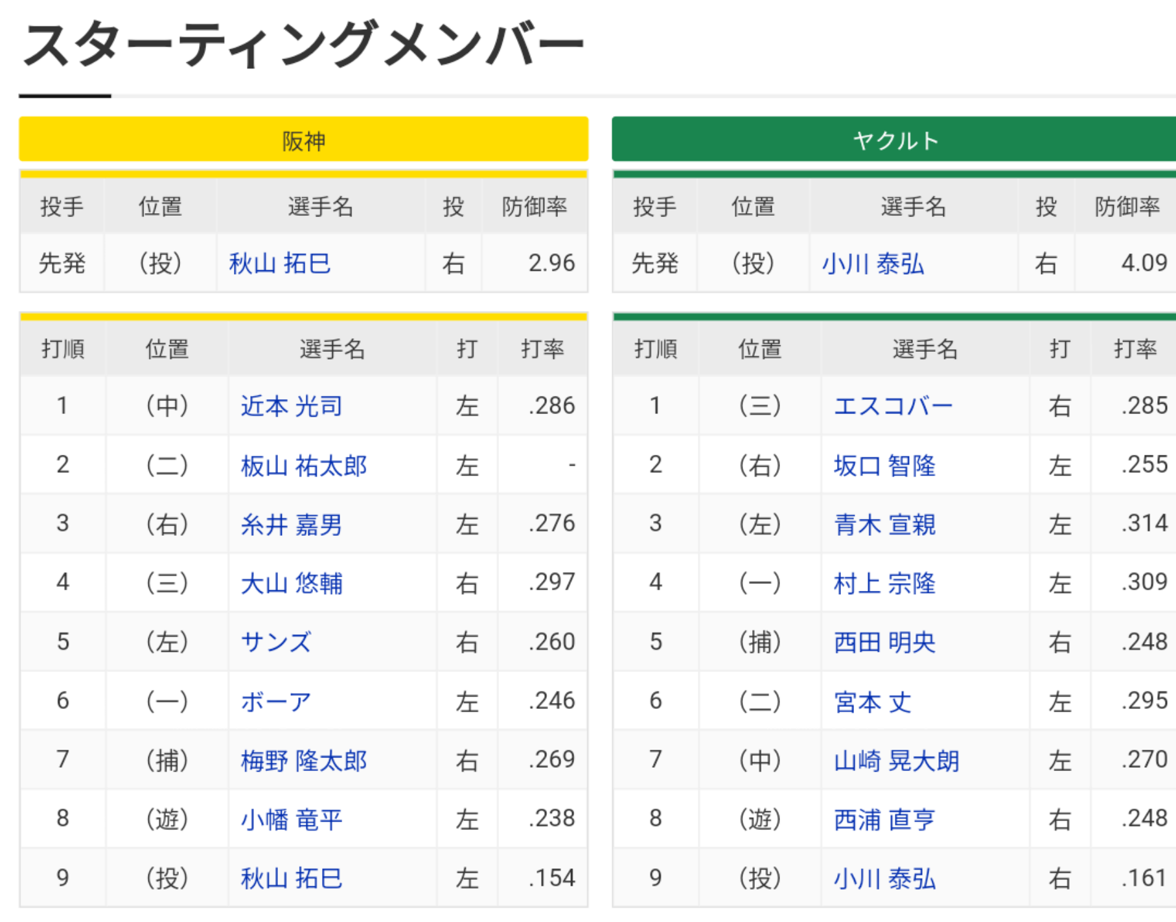Open 西浦 直亨 shortstop link
This screenshot has height=922, width=1176.
coord(884,819)
